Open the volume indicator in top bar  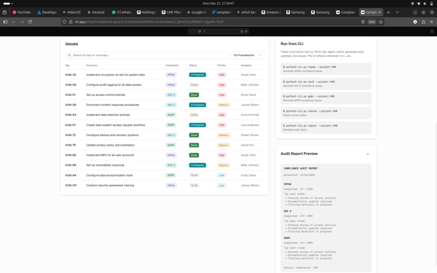click(425, 4)
